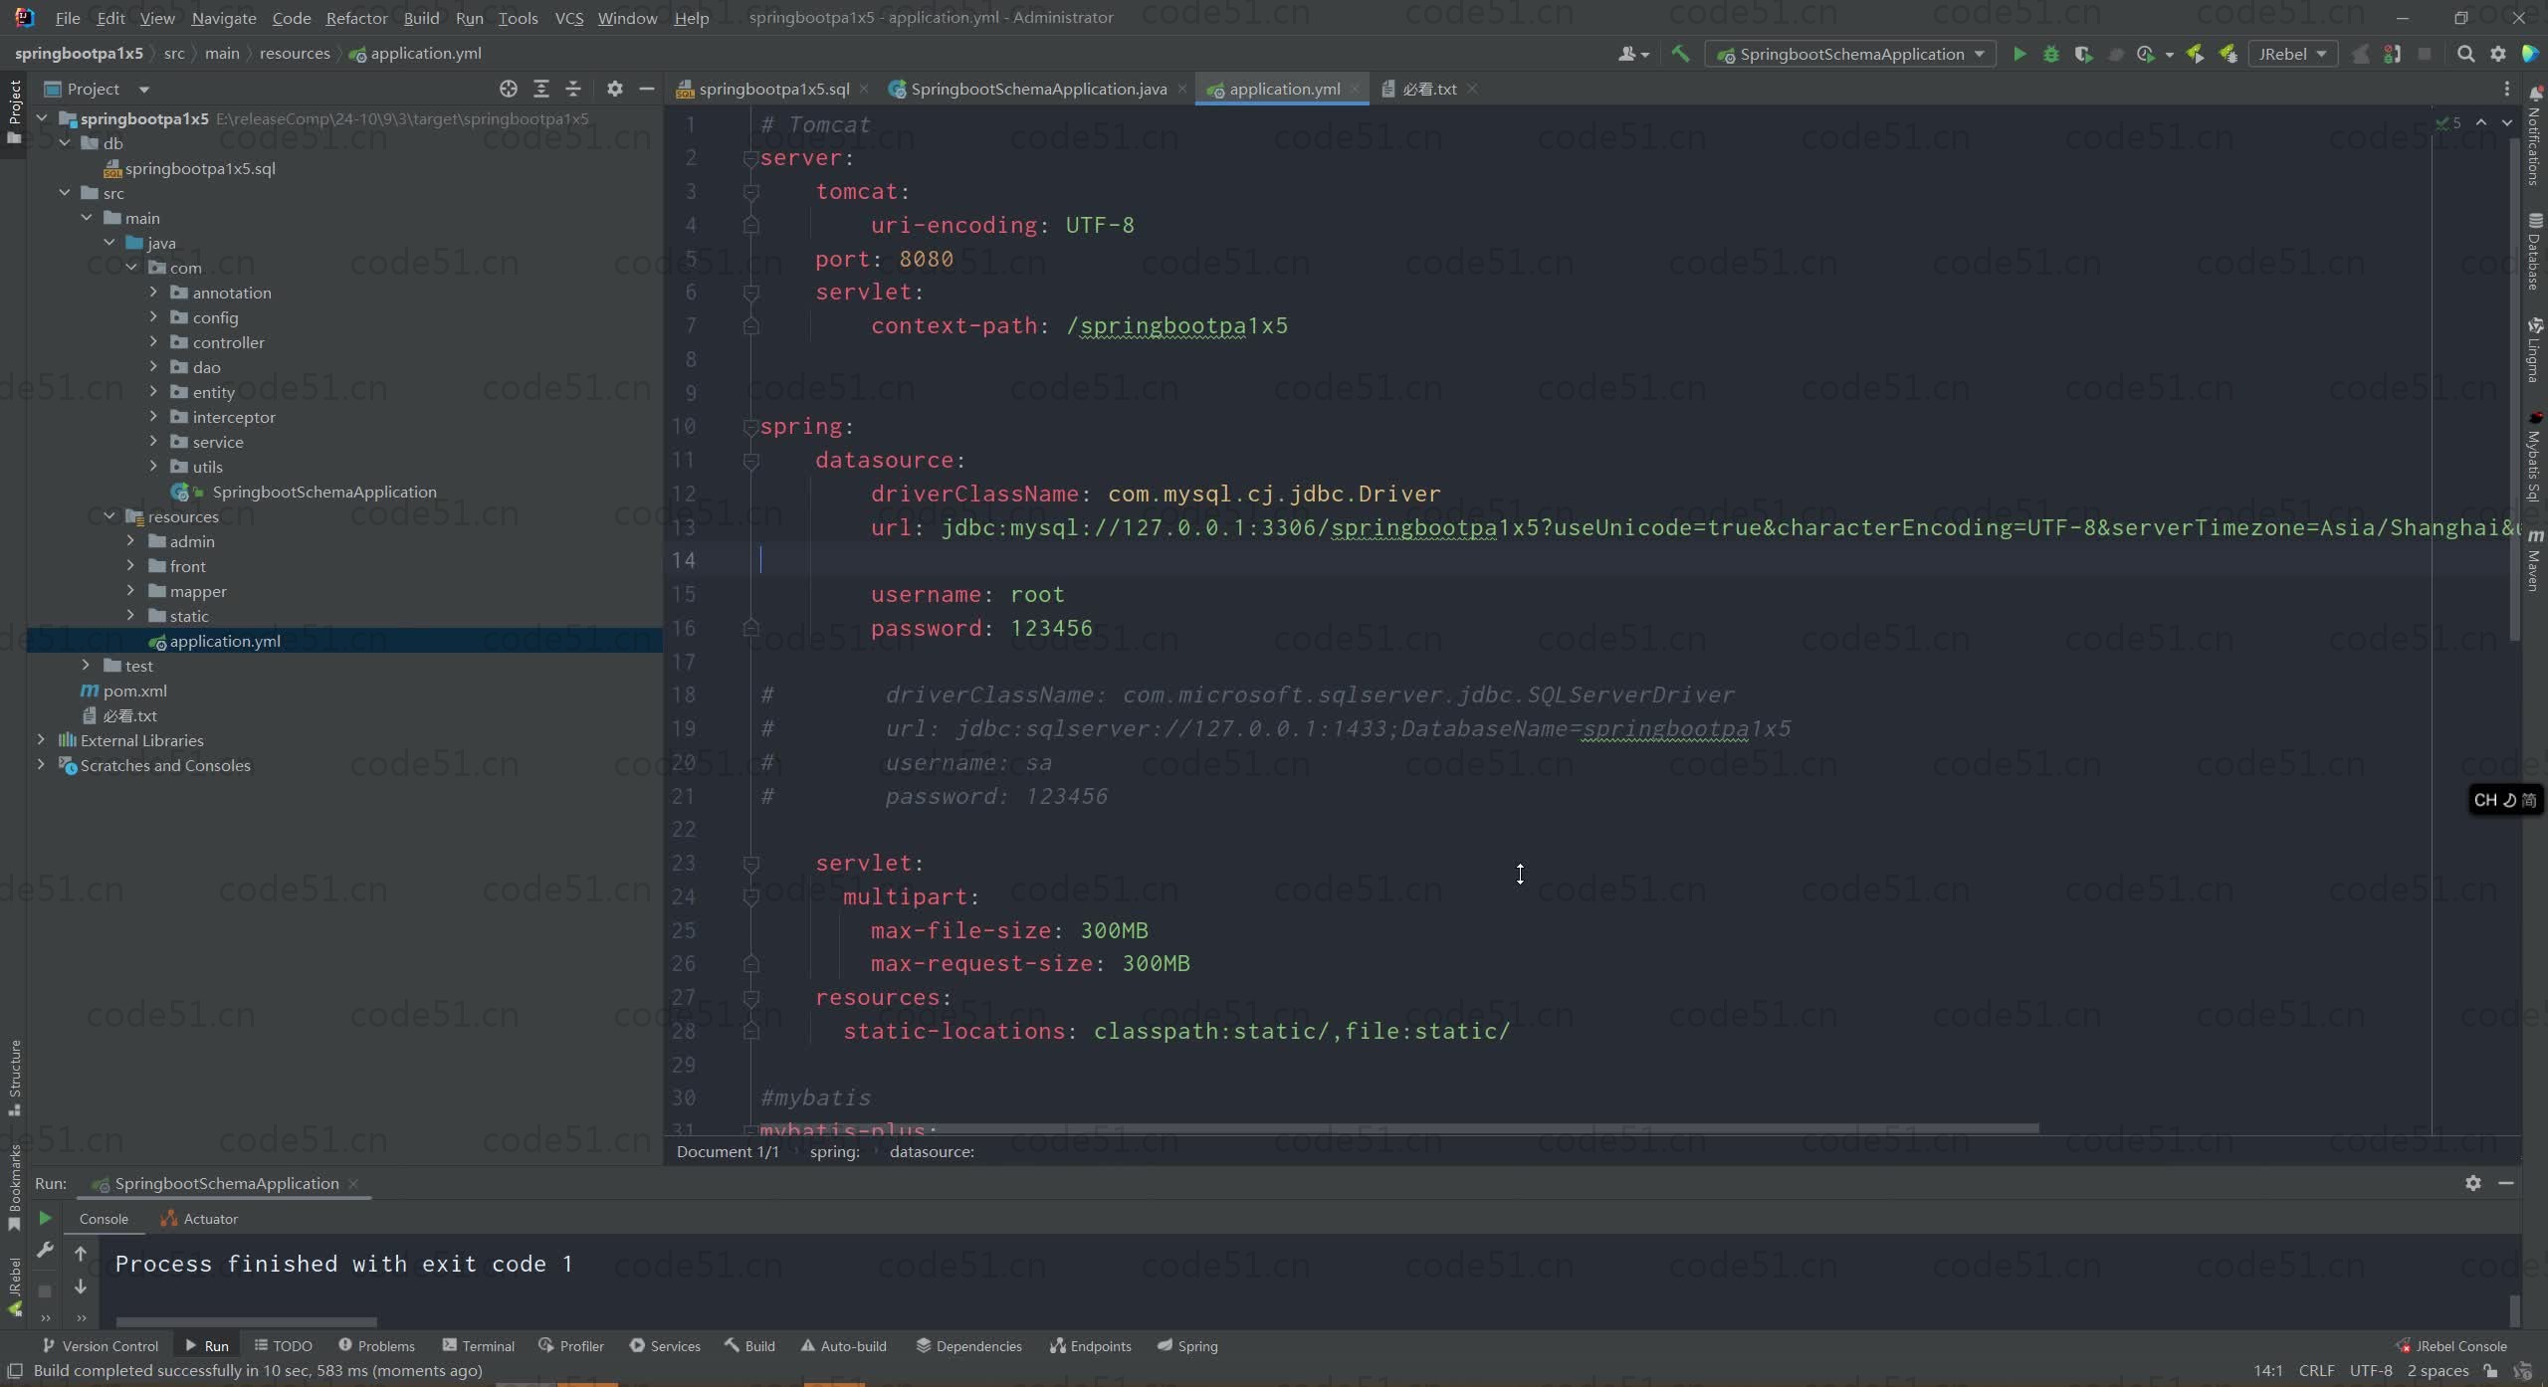Click the green Run application icon

[2018, 54]
